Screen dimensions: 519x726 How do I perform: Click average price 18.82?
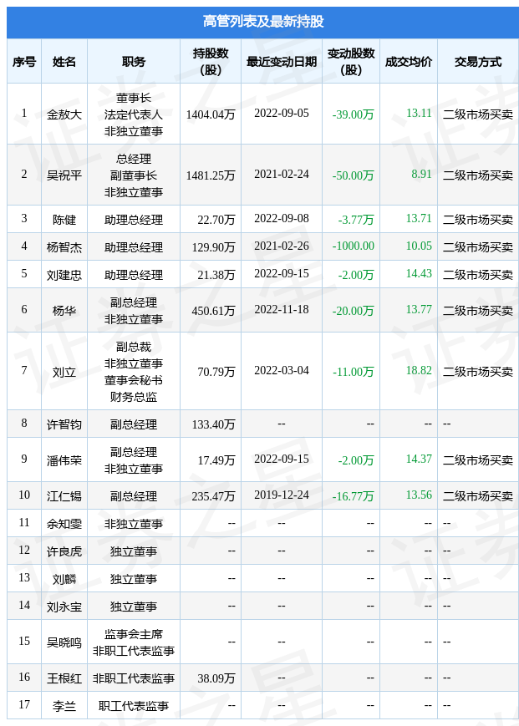click(419, 370)
